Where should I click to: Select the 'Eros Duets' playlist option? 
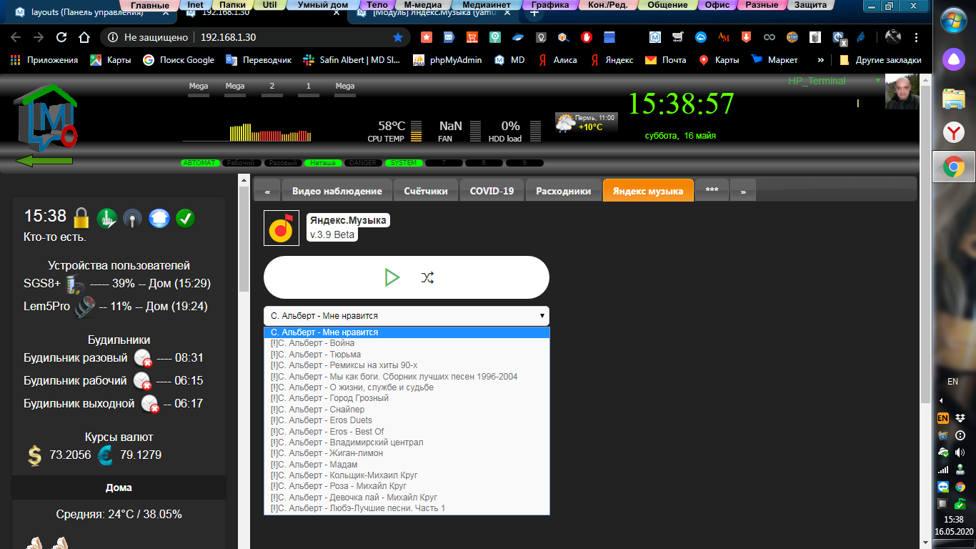coord(407,420)
